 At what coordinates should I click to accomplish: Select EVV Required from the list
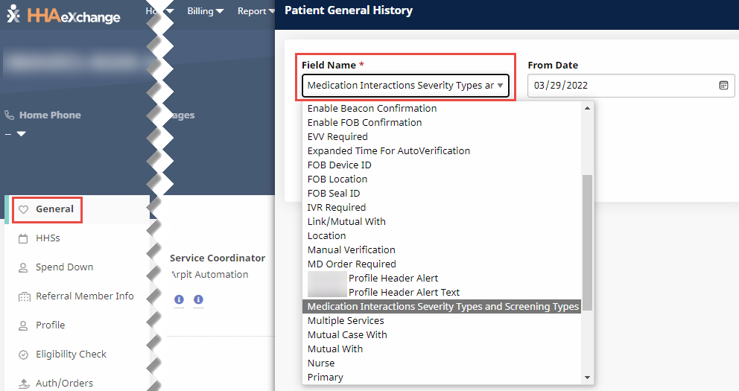coord(337,137)
